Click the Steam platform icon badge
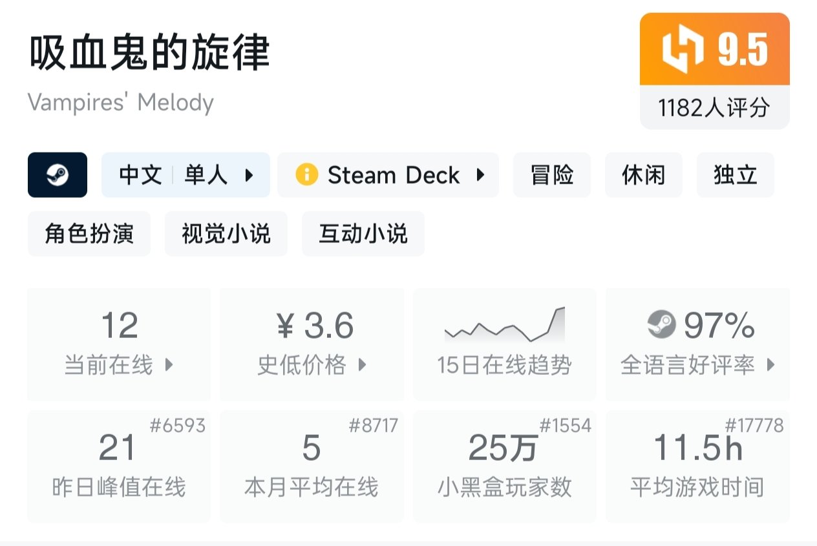817x546 pixels. pyautogui.click(x=58, y=175)
